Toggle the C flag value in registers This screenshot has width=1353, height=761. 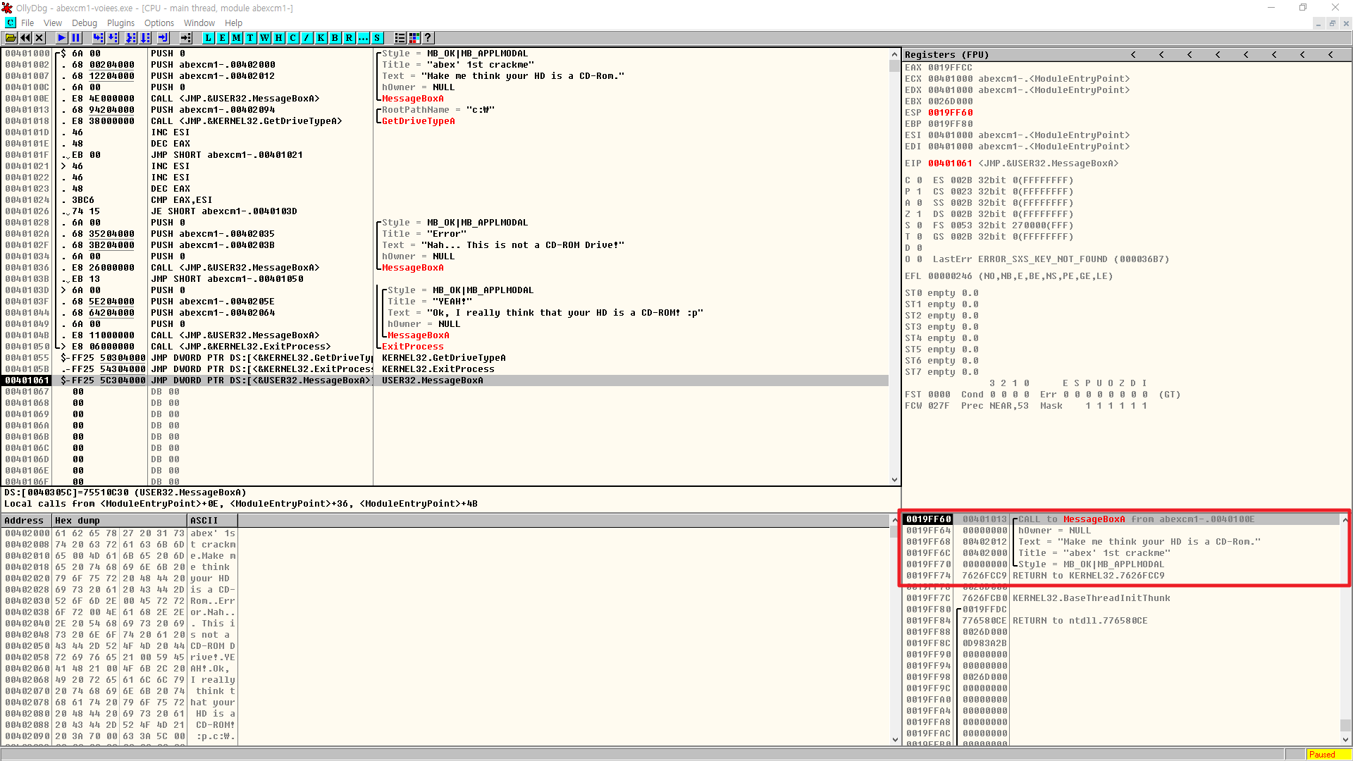pyautogui.click(x=919, y=180)
